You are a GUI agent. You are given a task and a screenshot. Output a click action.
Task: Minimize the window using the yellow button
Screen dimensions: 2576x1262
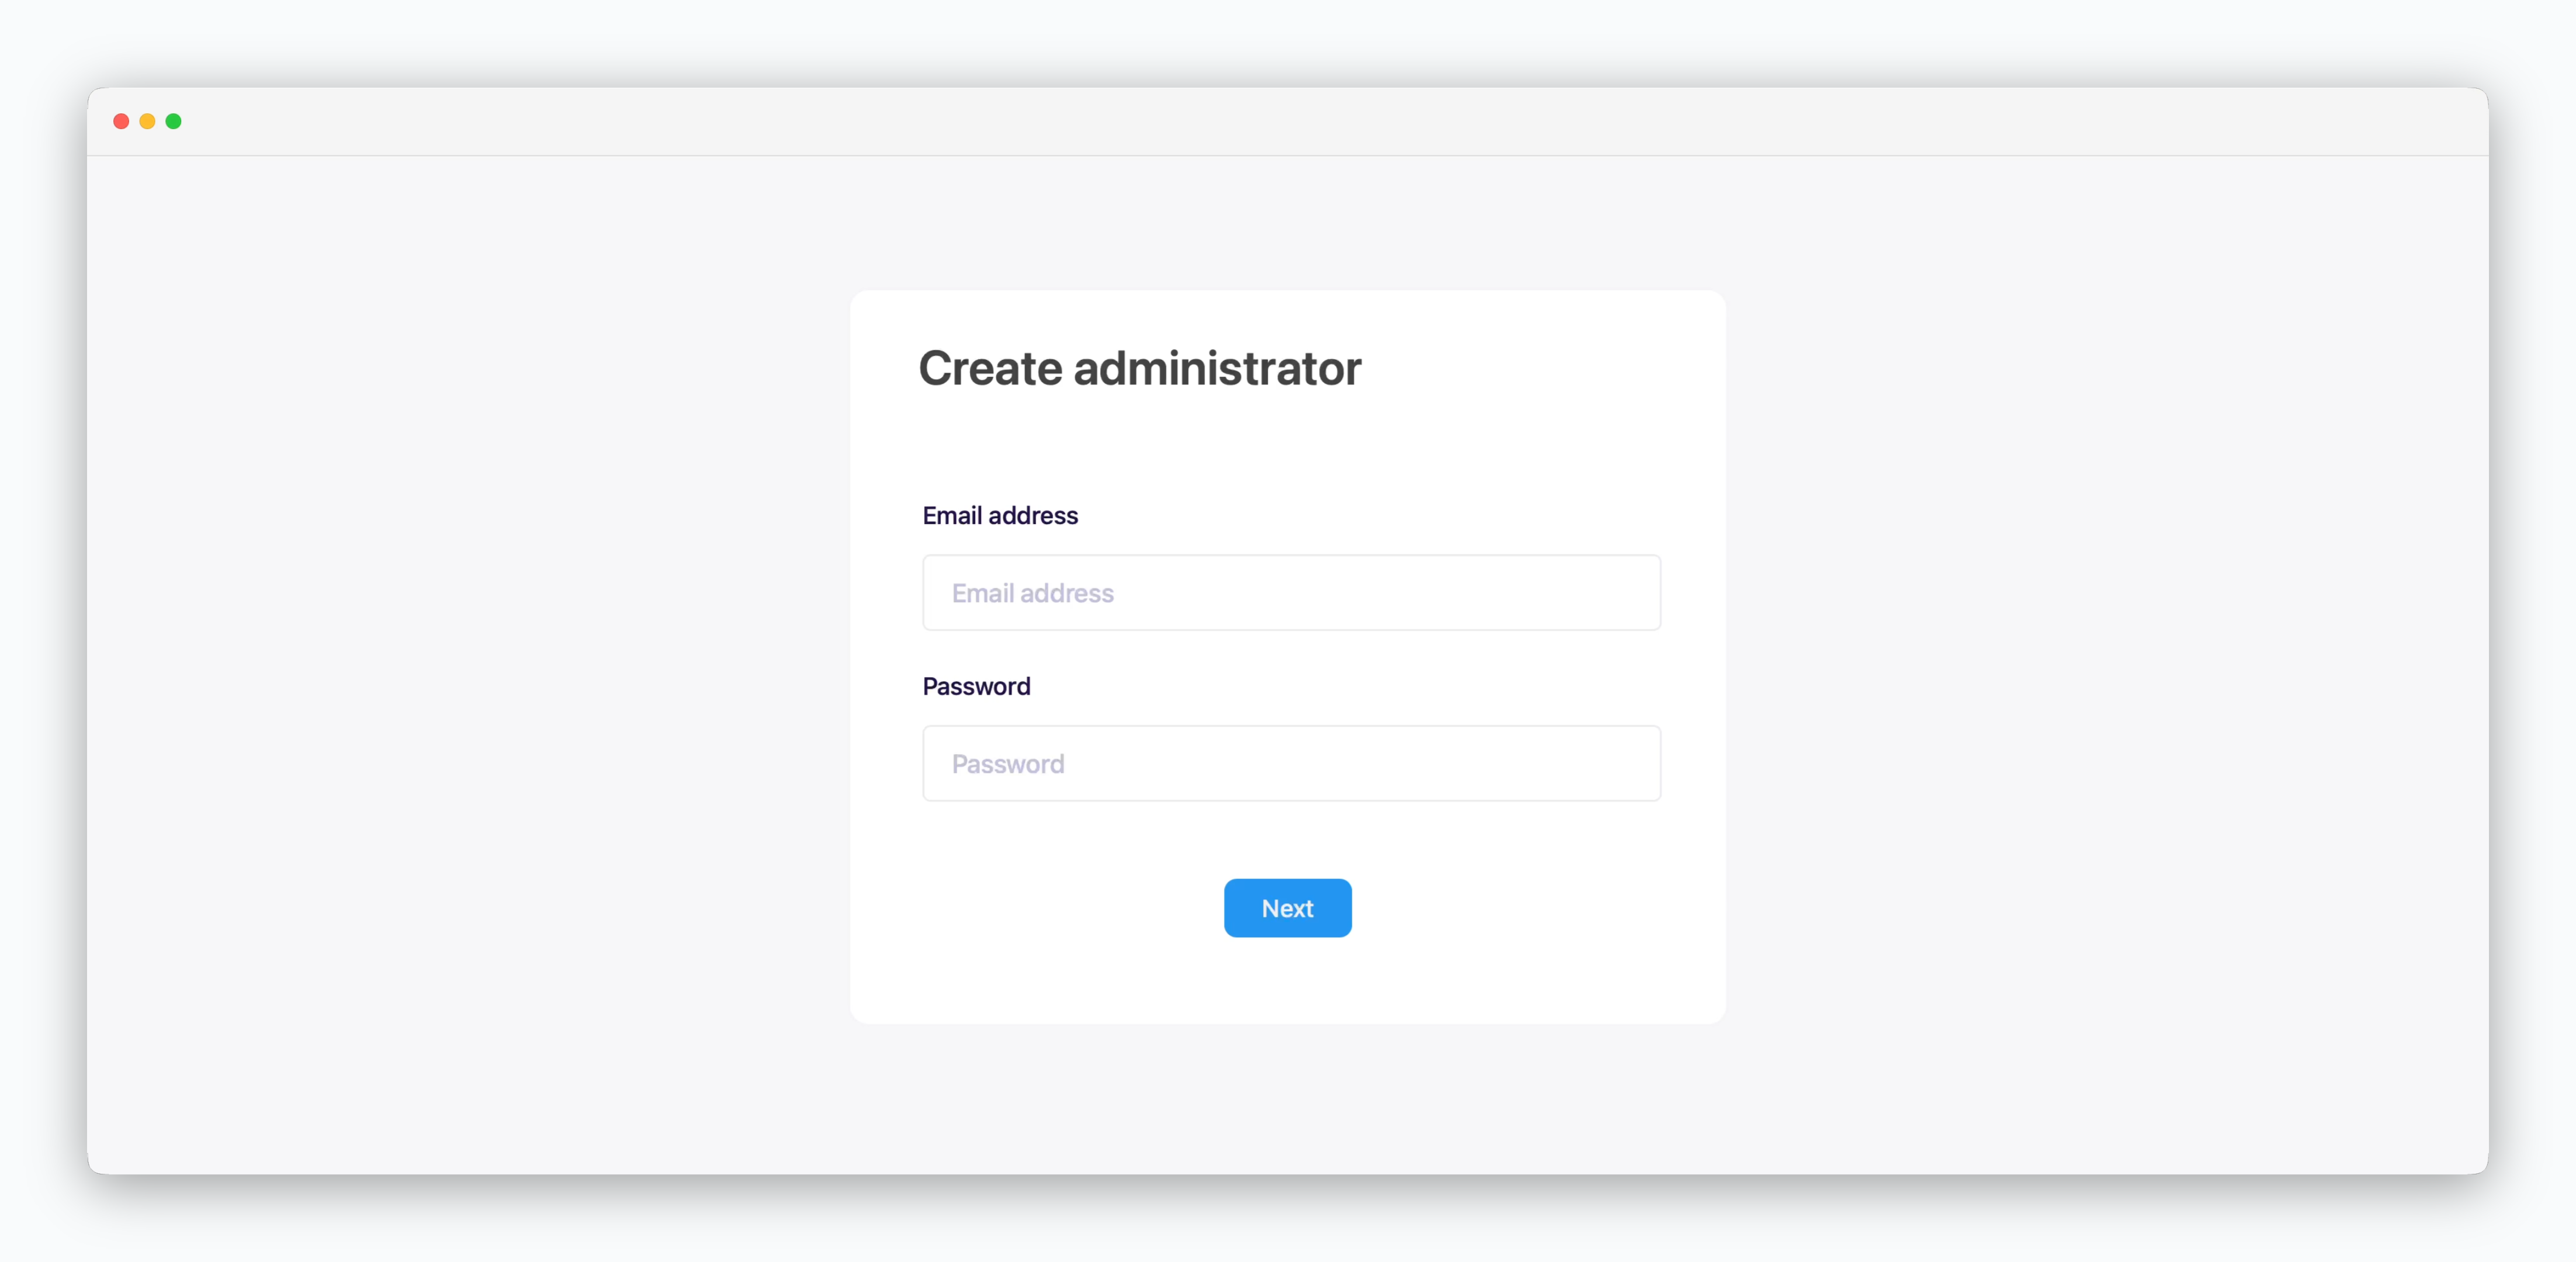(147, 121)
